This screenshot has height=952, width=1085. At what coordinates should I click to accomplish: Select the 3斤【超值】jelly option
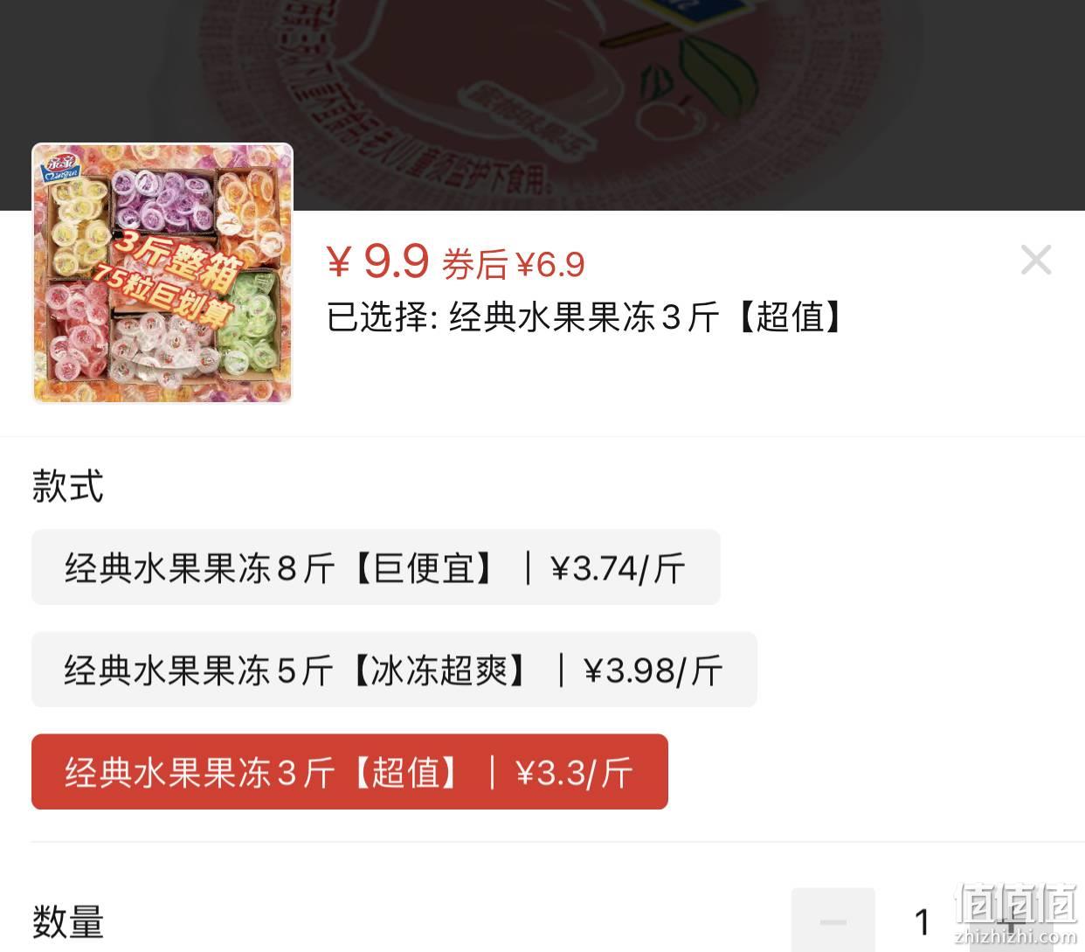(x=349, y=772)
